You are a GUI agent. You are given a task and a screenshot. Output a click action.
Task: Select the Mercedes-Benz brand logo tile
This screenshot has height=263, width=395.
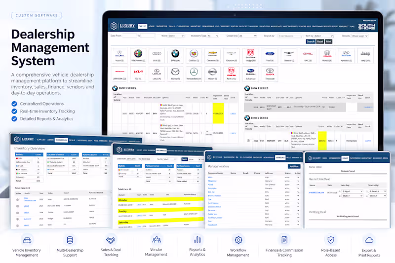click(x=194, y=74)
